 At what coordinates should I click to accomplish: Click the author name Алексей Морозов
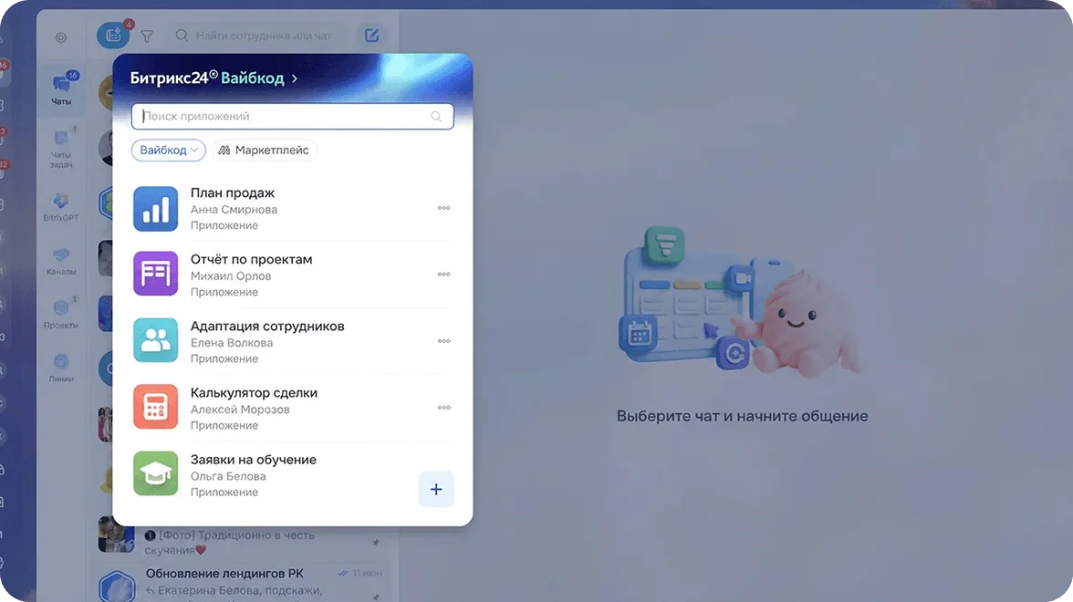(x=240, y=409)
